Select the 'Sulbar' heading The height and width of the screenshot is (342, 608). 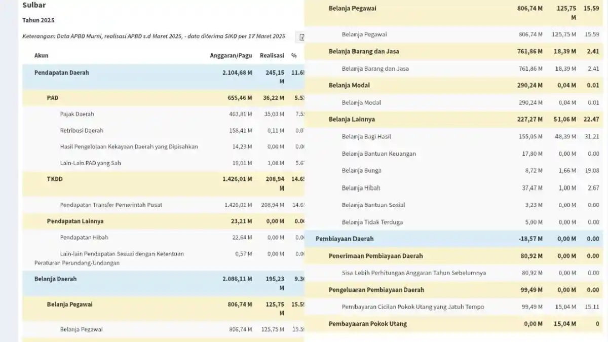pyautogui.click(x=34, y=5)
